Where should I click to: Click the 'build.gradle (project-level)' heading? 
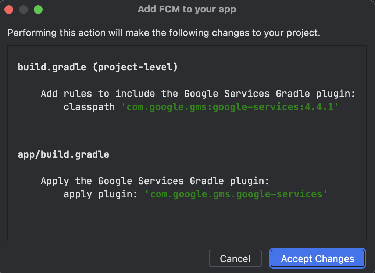98,67
